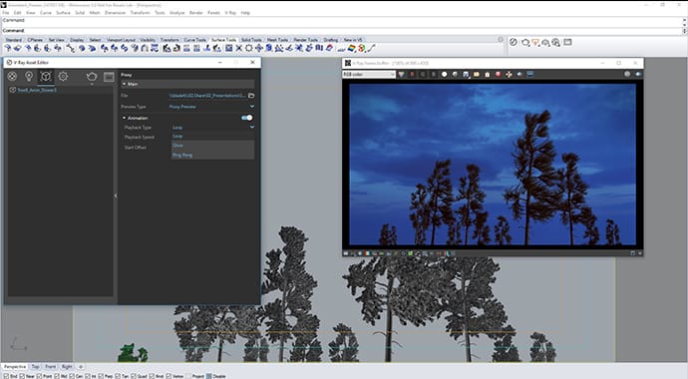Open the V-Ray Settings gear icon
The width and height of the screenshot is (688, 379).
[x=63, y=77]
